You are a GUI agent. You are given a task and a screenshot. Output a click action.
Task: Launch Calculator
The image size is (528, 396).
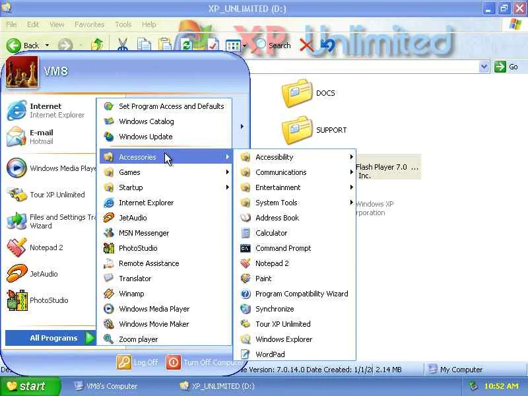(295, 233)
